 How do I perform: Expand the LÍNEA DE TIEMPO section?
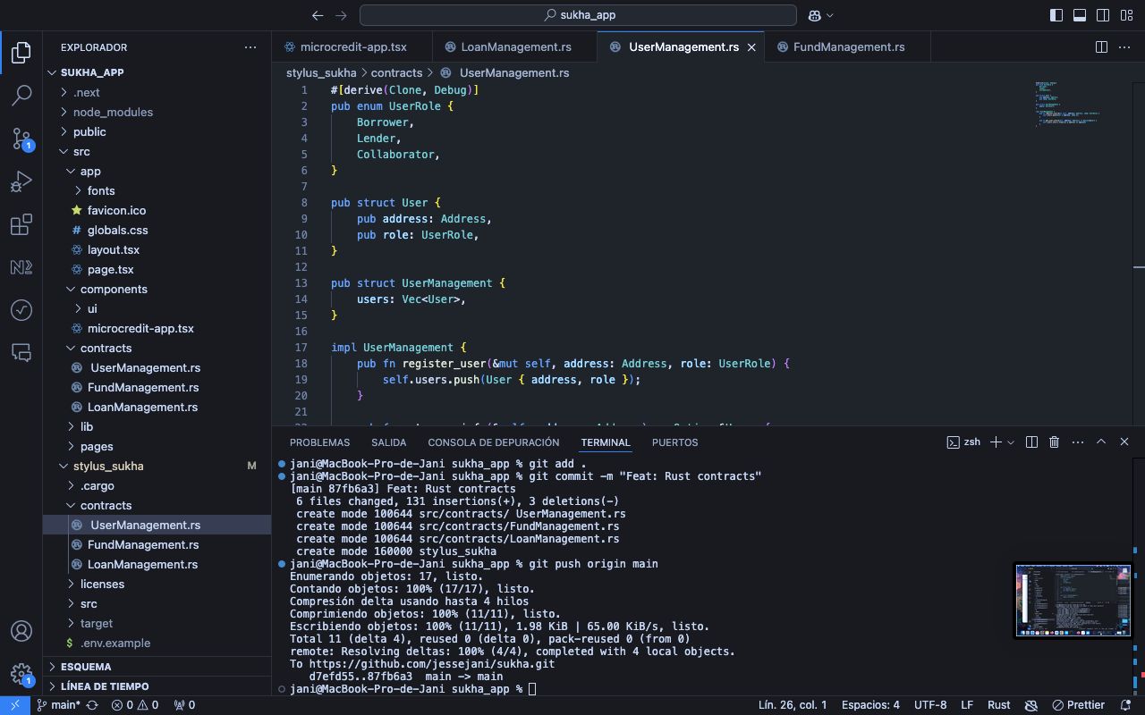tap(157, 686)
